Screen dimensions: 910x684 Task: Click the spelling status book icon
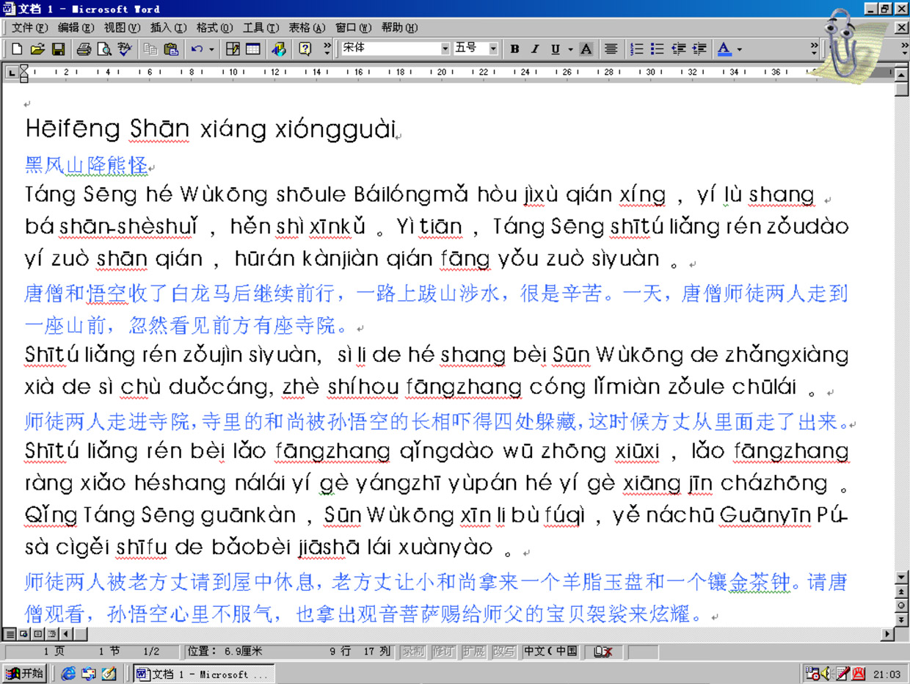point(603,652)
